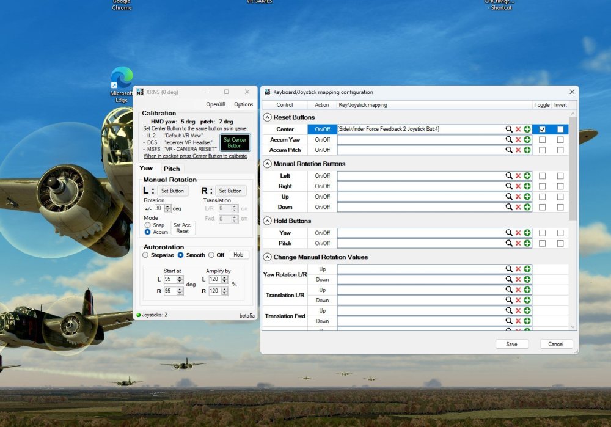Switch to the Pitch tab
Screen dimensions: 611x427
[172, 169]
